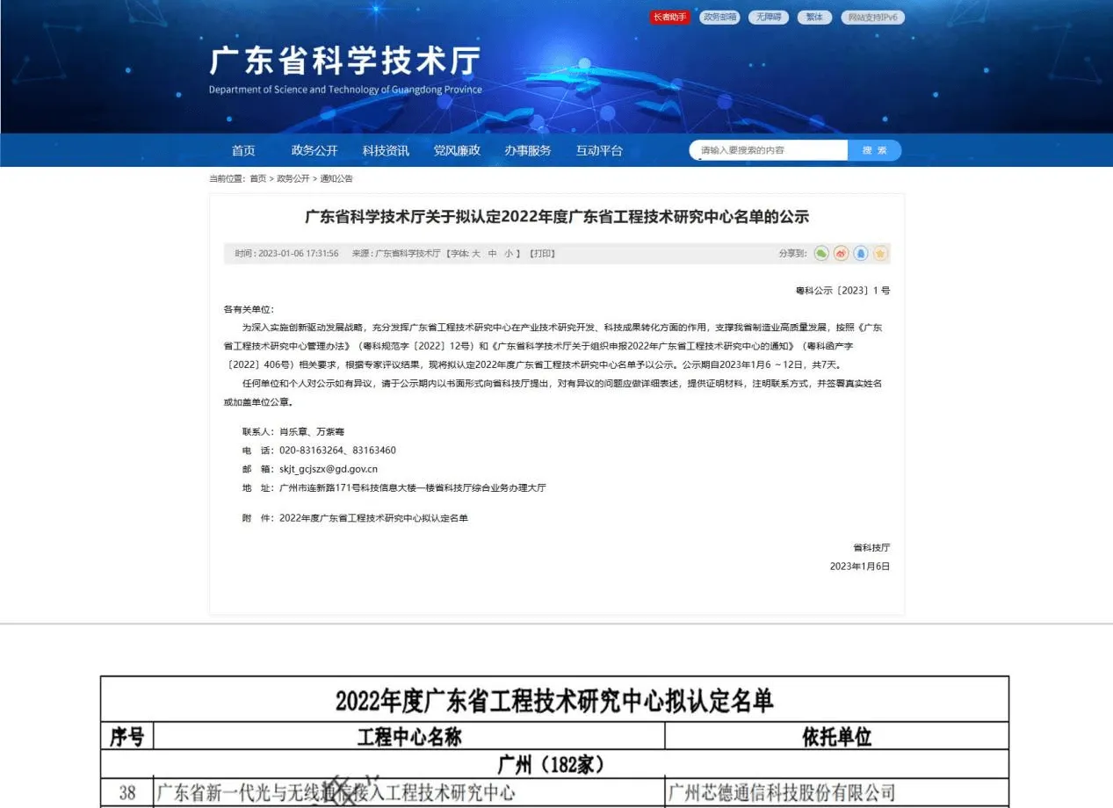1113x808 pixels.
Task: Set font size to 小
Action: (x=509, y=254)
